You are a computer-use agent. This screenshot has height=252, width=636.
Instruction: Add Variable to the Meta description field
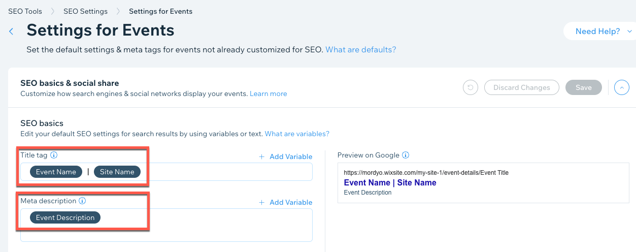coord(286,202)
